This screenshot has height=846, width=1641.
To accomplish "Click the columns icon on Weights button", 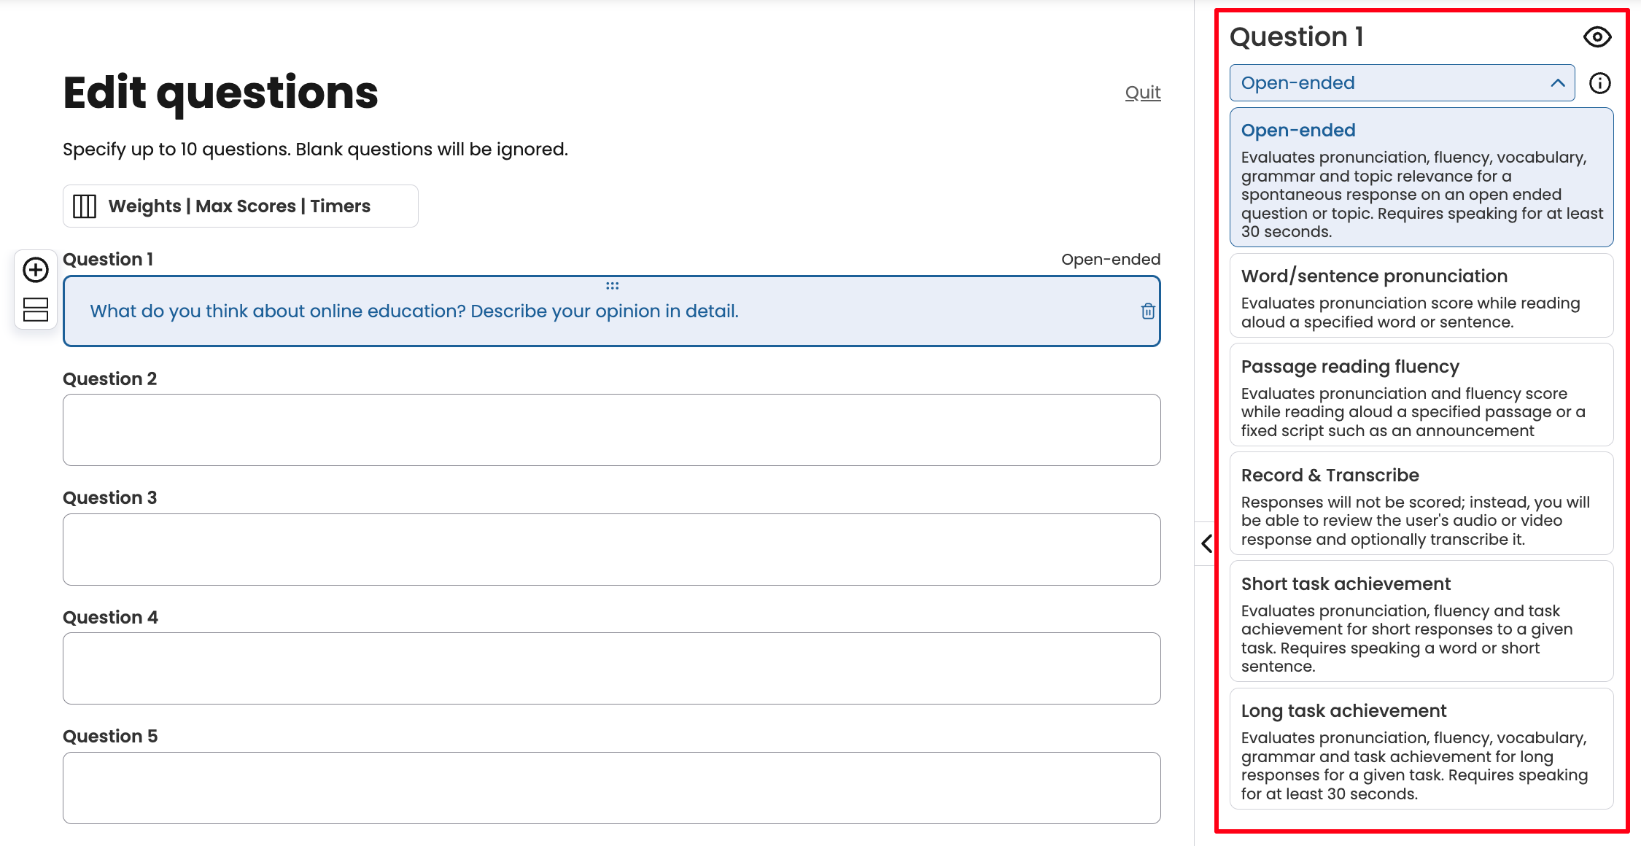I will pyautogui.click(x=85, y=206).
